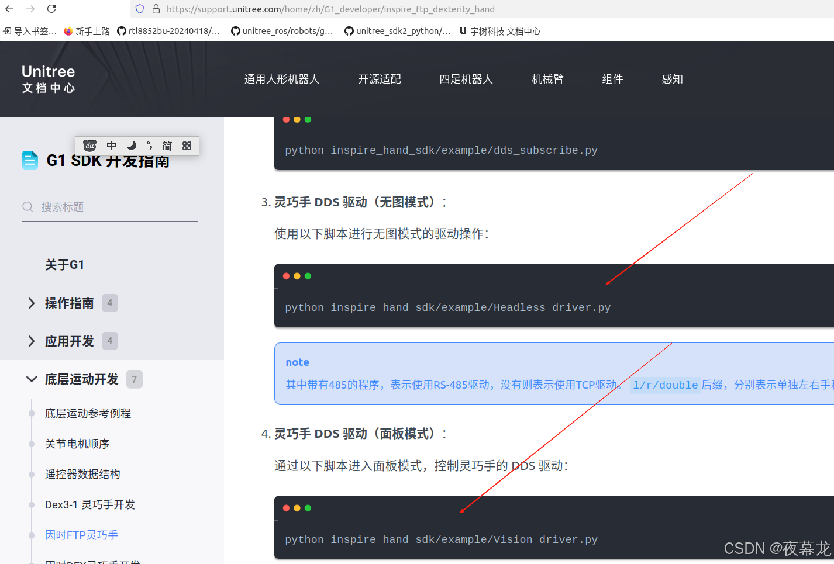
Task: Select the 因时FTP灵巧手 sidebar entry
Action: click(x=81, y=535)
